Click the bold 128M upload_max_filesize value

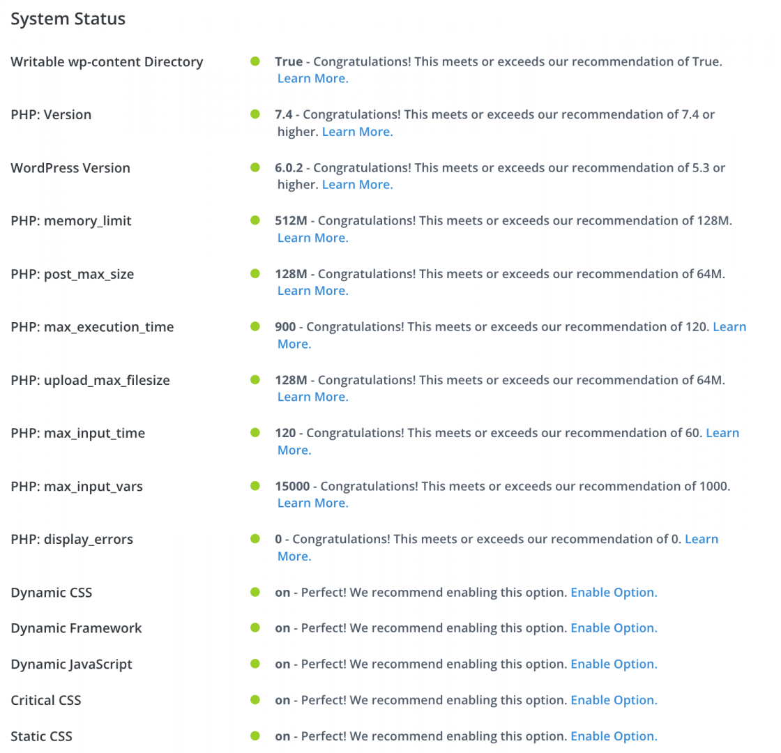pyautogui.click(x=291, y=380)
